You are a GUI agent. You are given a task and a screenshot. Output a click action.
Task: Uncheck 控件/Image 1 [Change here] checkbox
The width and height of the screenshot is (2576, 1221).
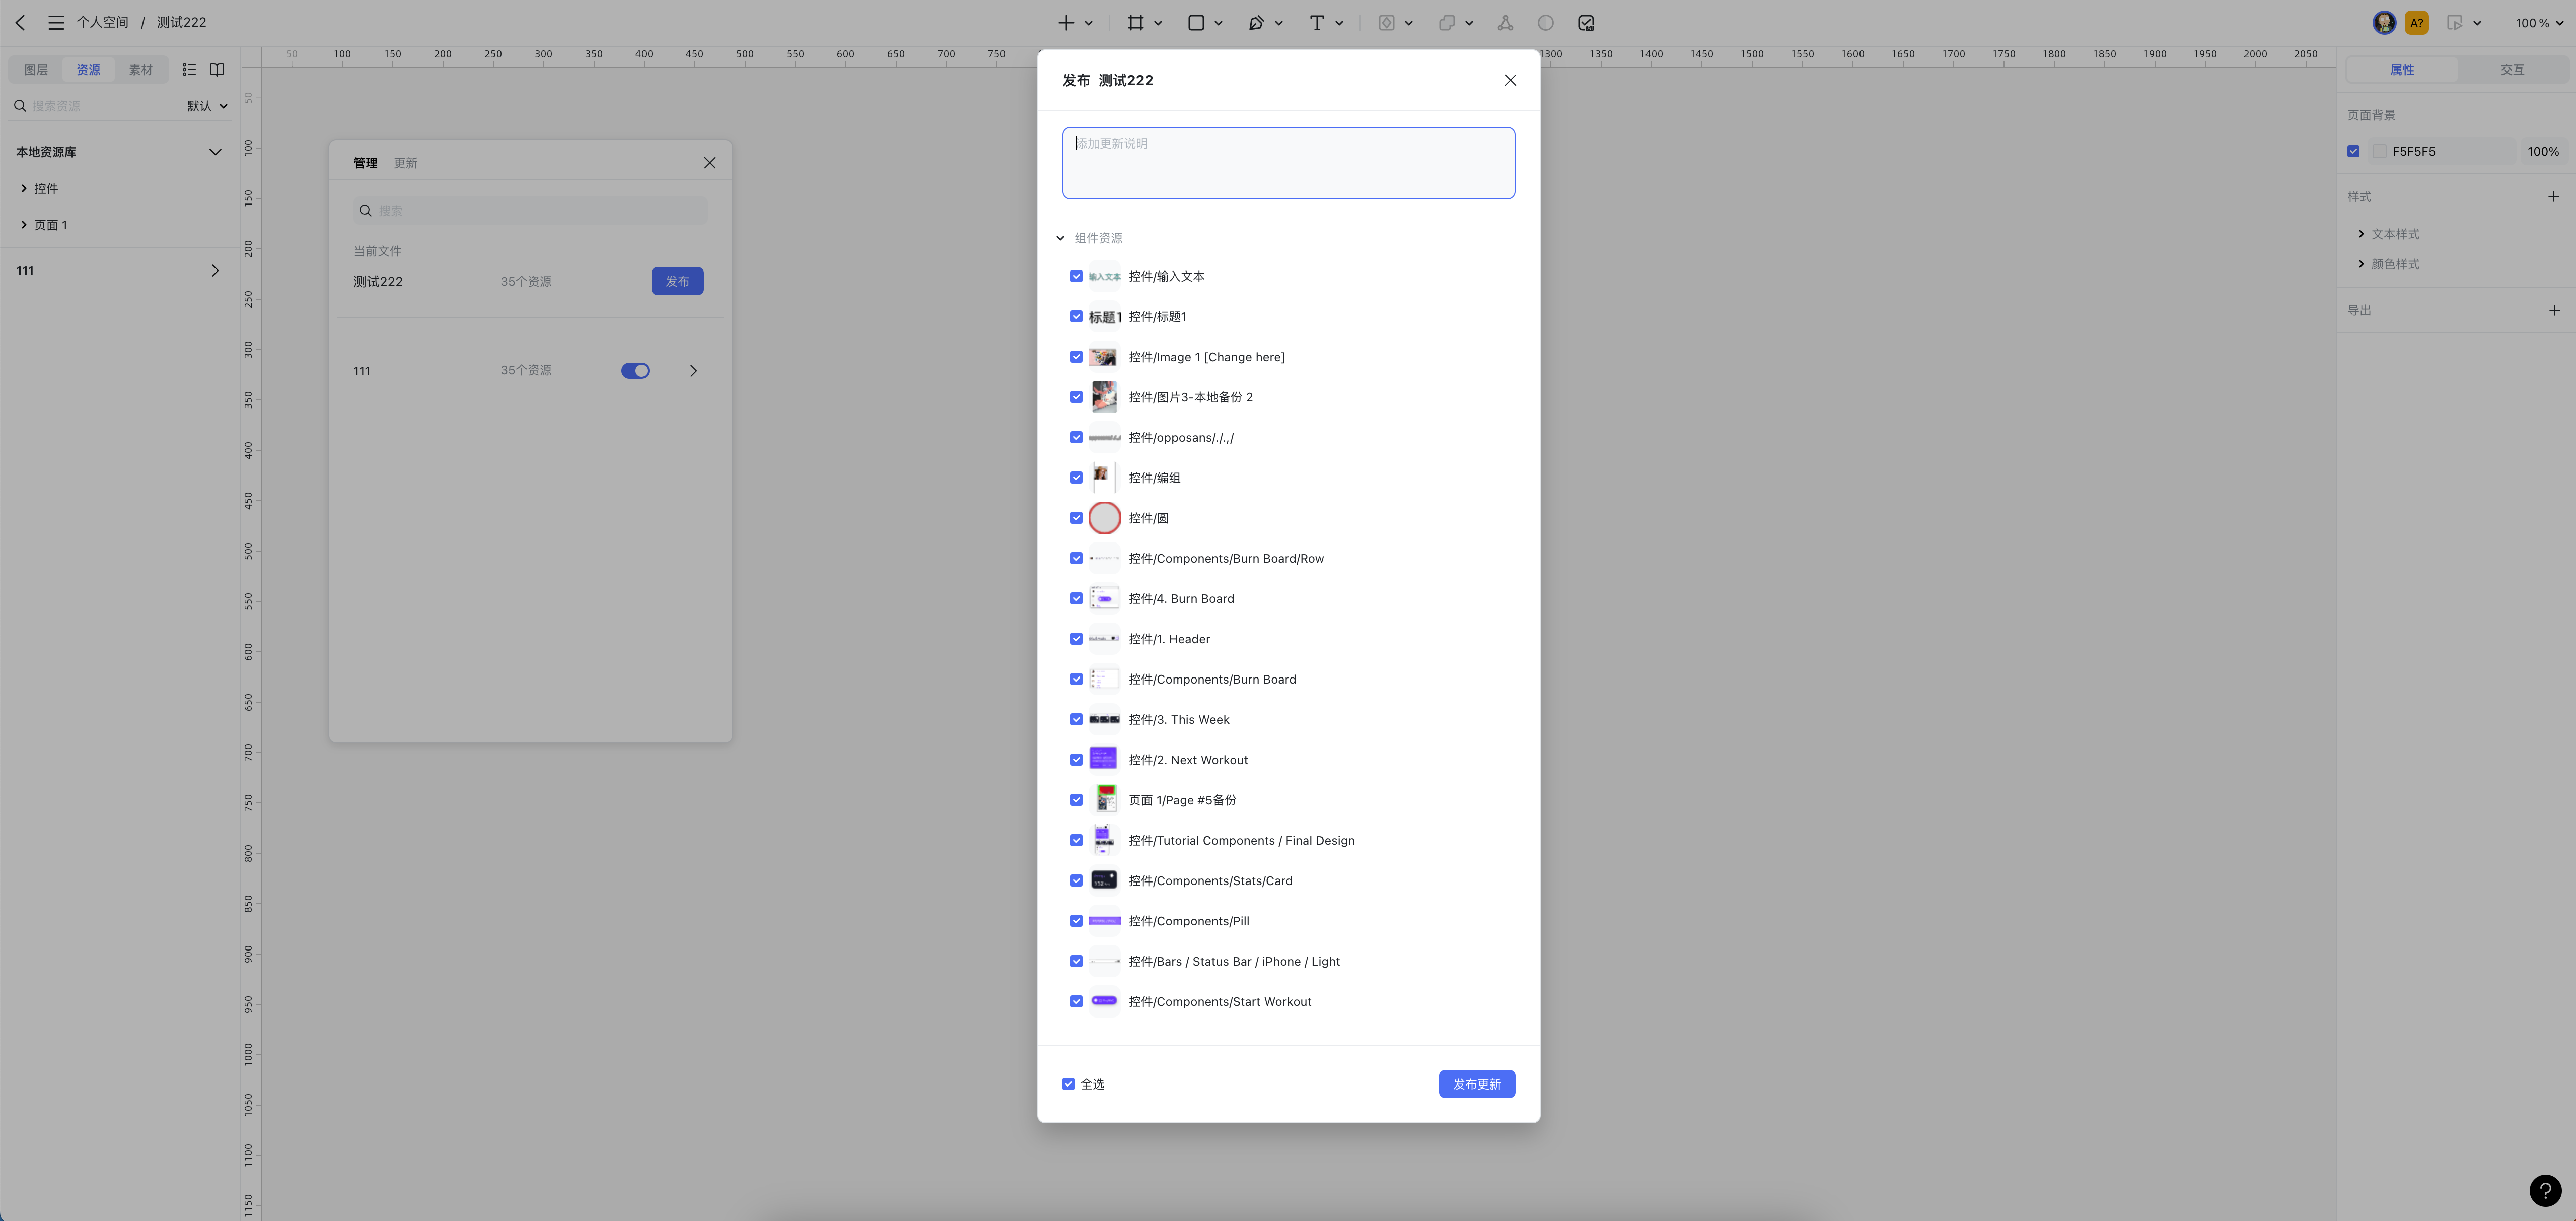tap(1076, 356)
